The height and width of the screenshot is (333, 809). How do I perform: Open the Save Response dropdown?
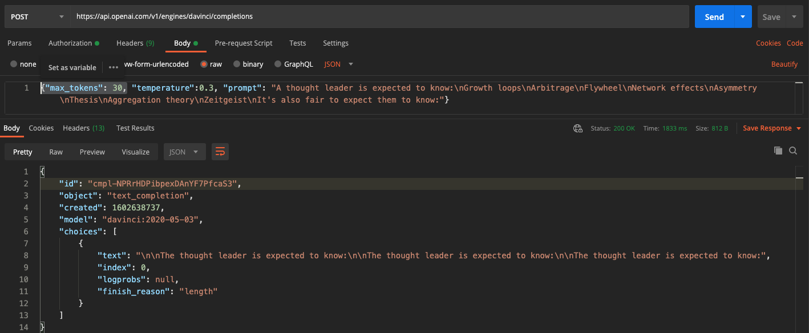[x=772, y=128]
